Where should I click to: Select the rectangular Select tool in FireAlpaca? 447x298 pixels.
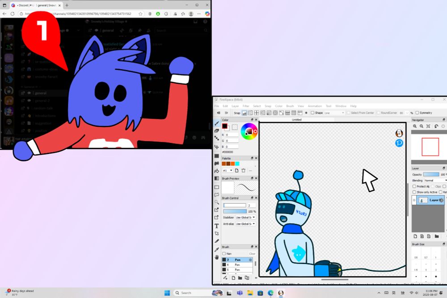[217, 187]
